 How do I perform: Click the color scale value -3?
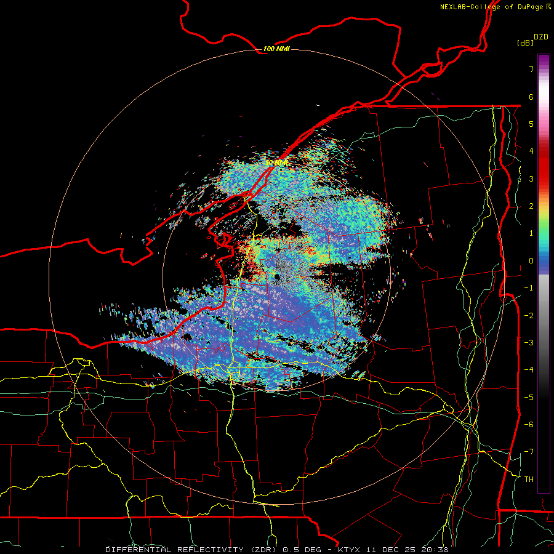tap(529, 342)
